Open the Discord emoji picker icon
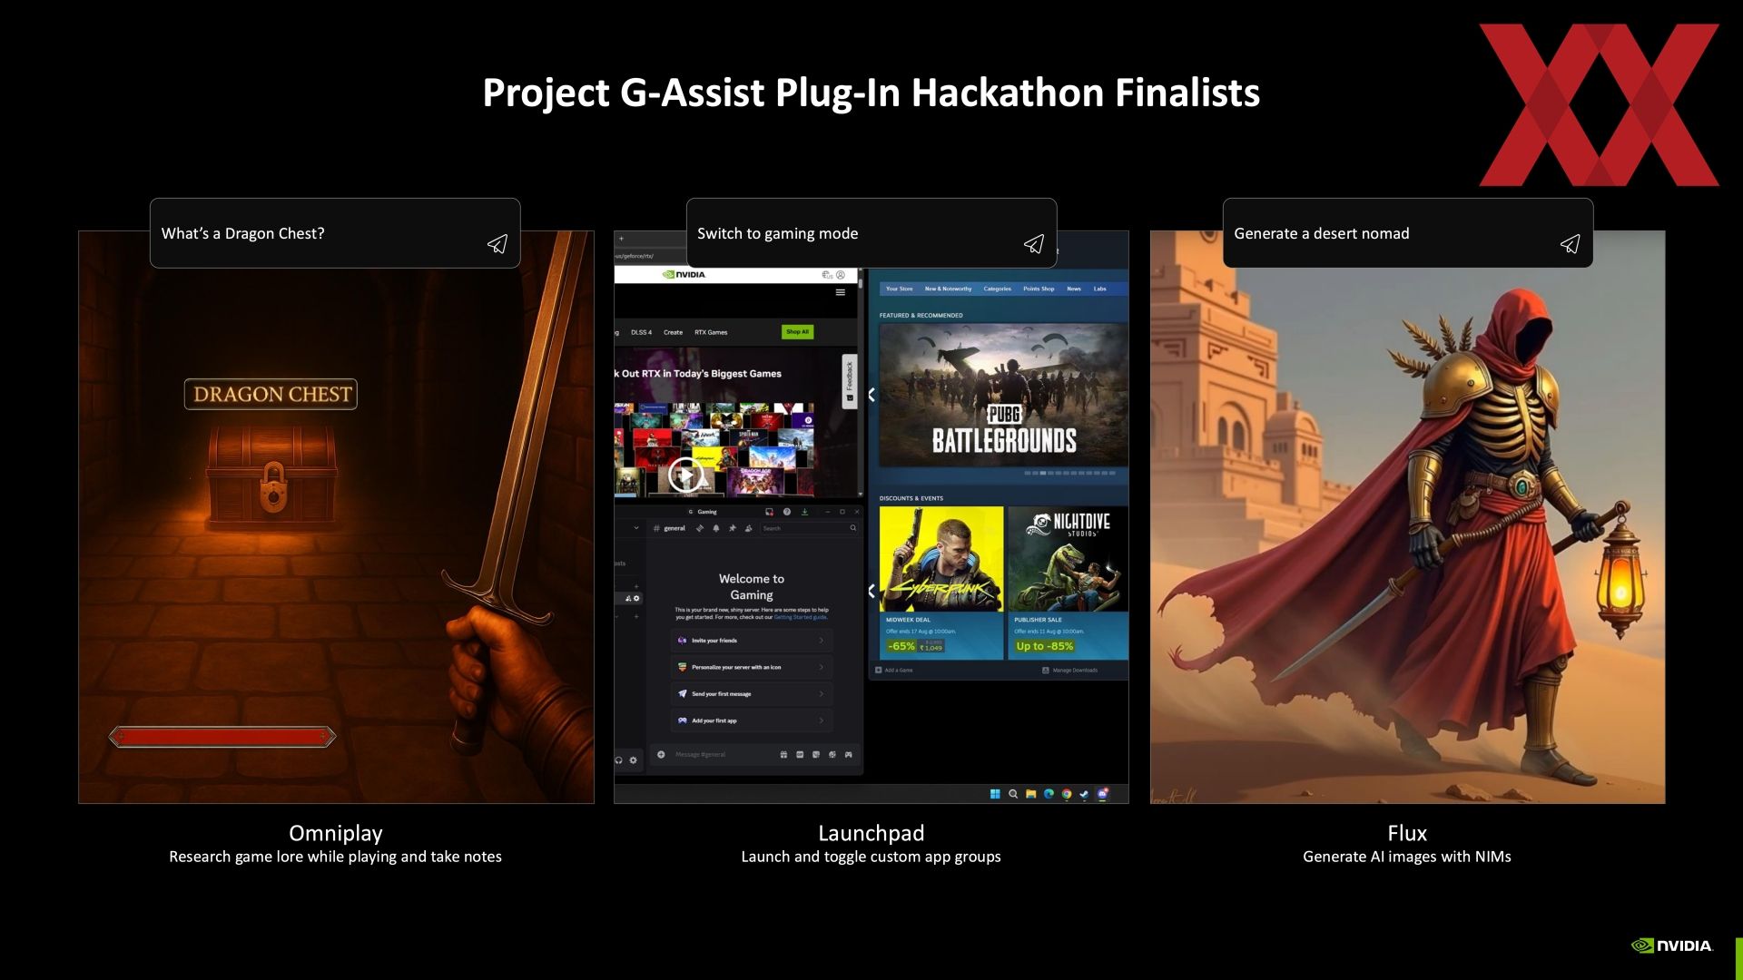This screenshot has height=980, width=1743. 832,755
